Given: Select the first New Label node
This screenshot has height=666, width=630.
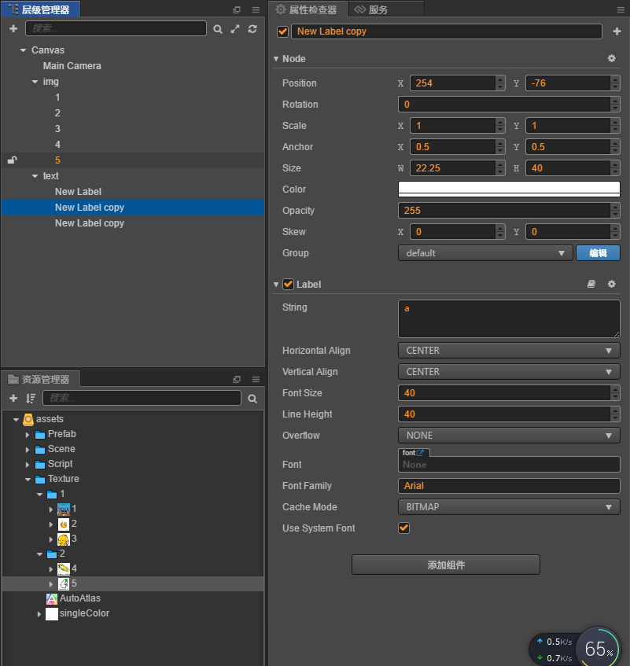Looking at the screenshot, I should 78,192.
